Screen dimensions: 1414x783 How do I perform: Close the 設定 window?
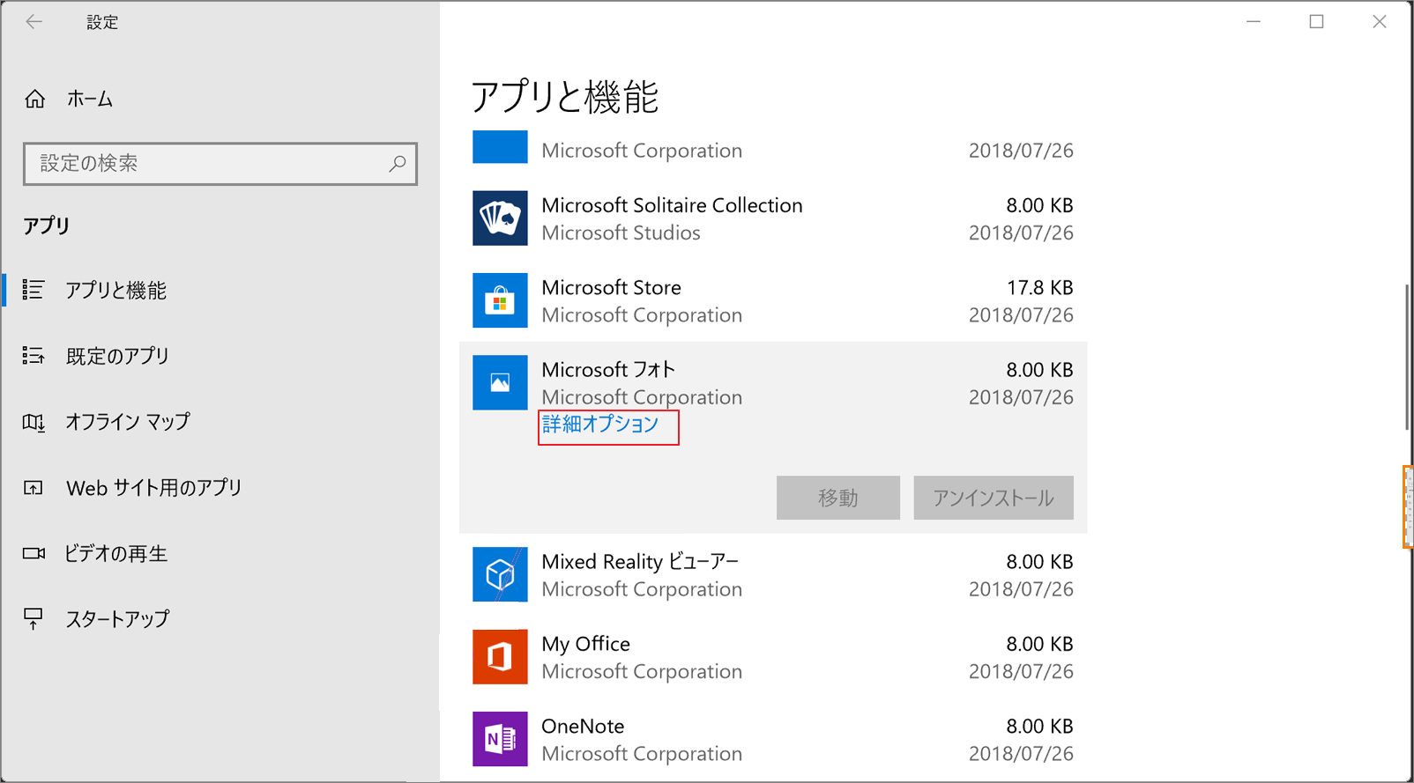tap(1380, 22)
